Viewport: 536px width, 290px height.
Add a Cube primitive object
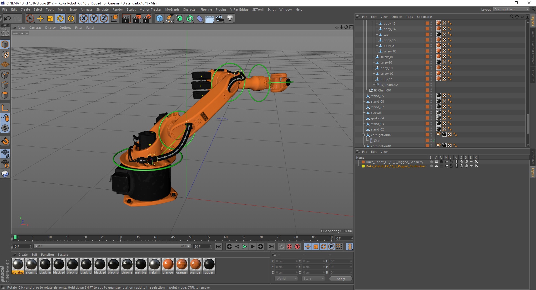159,19
